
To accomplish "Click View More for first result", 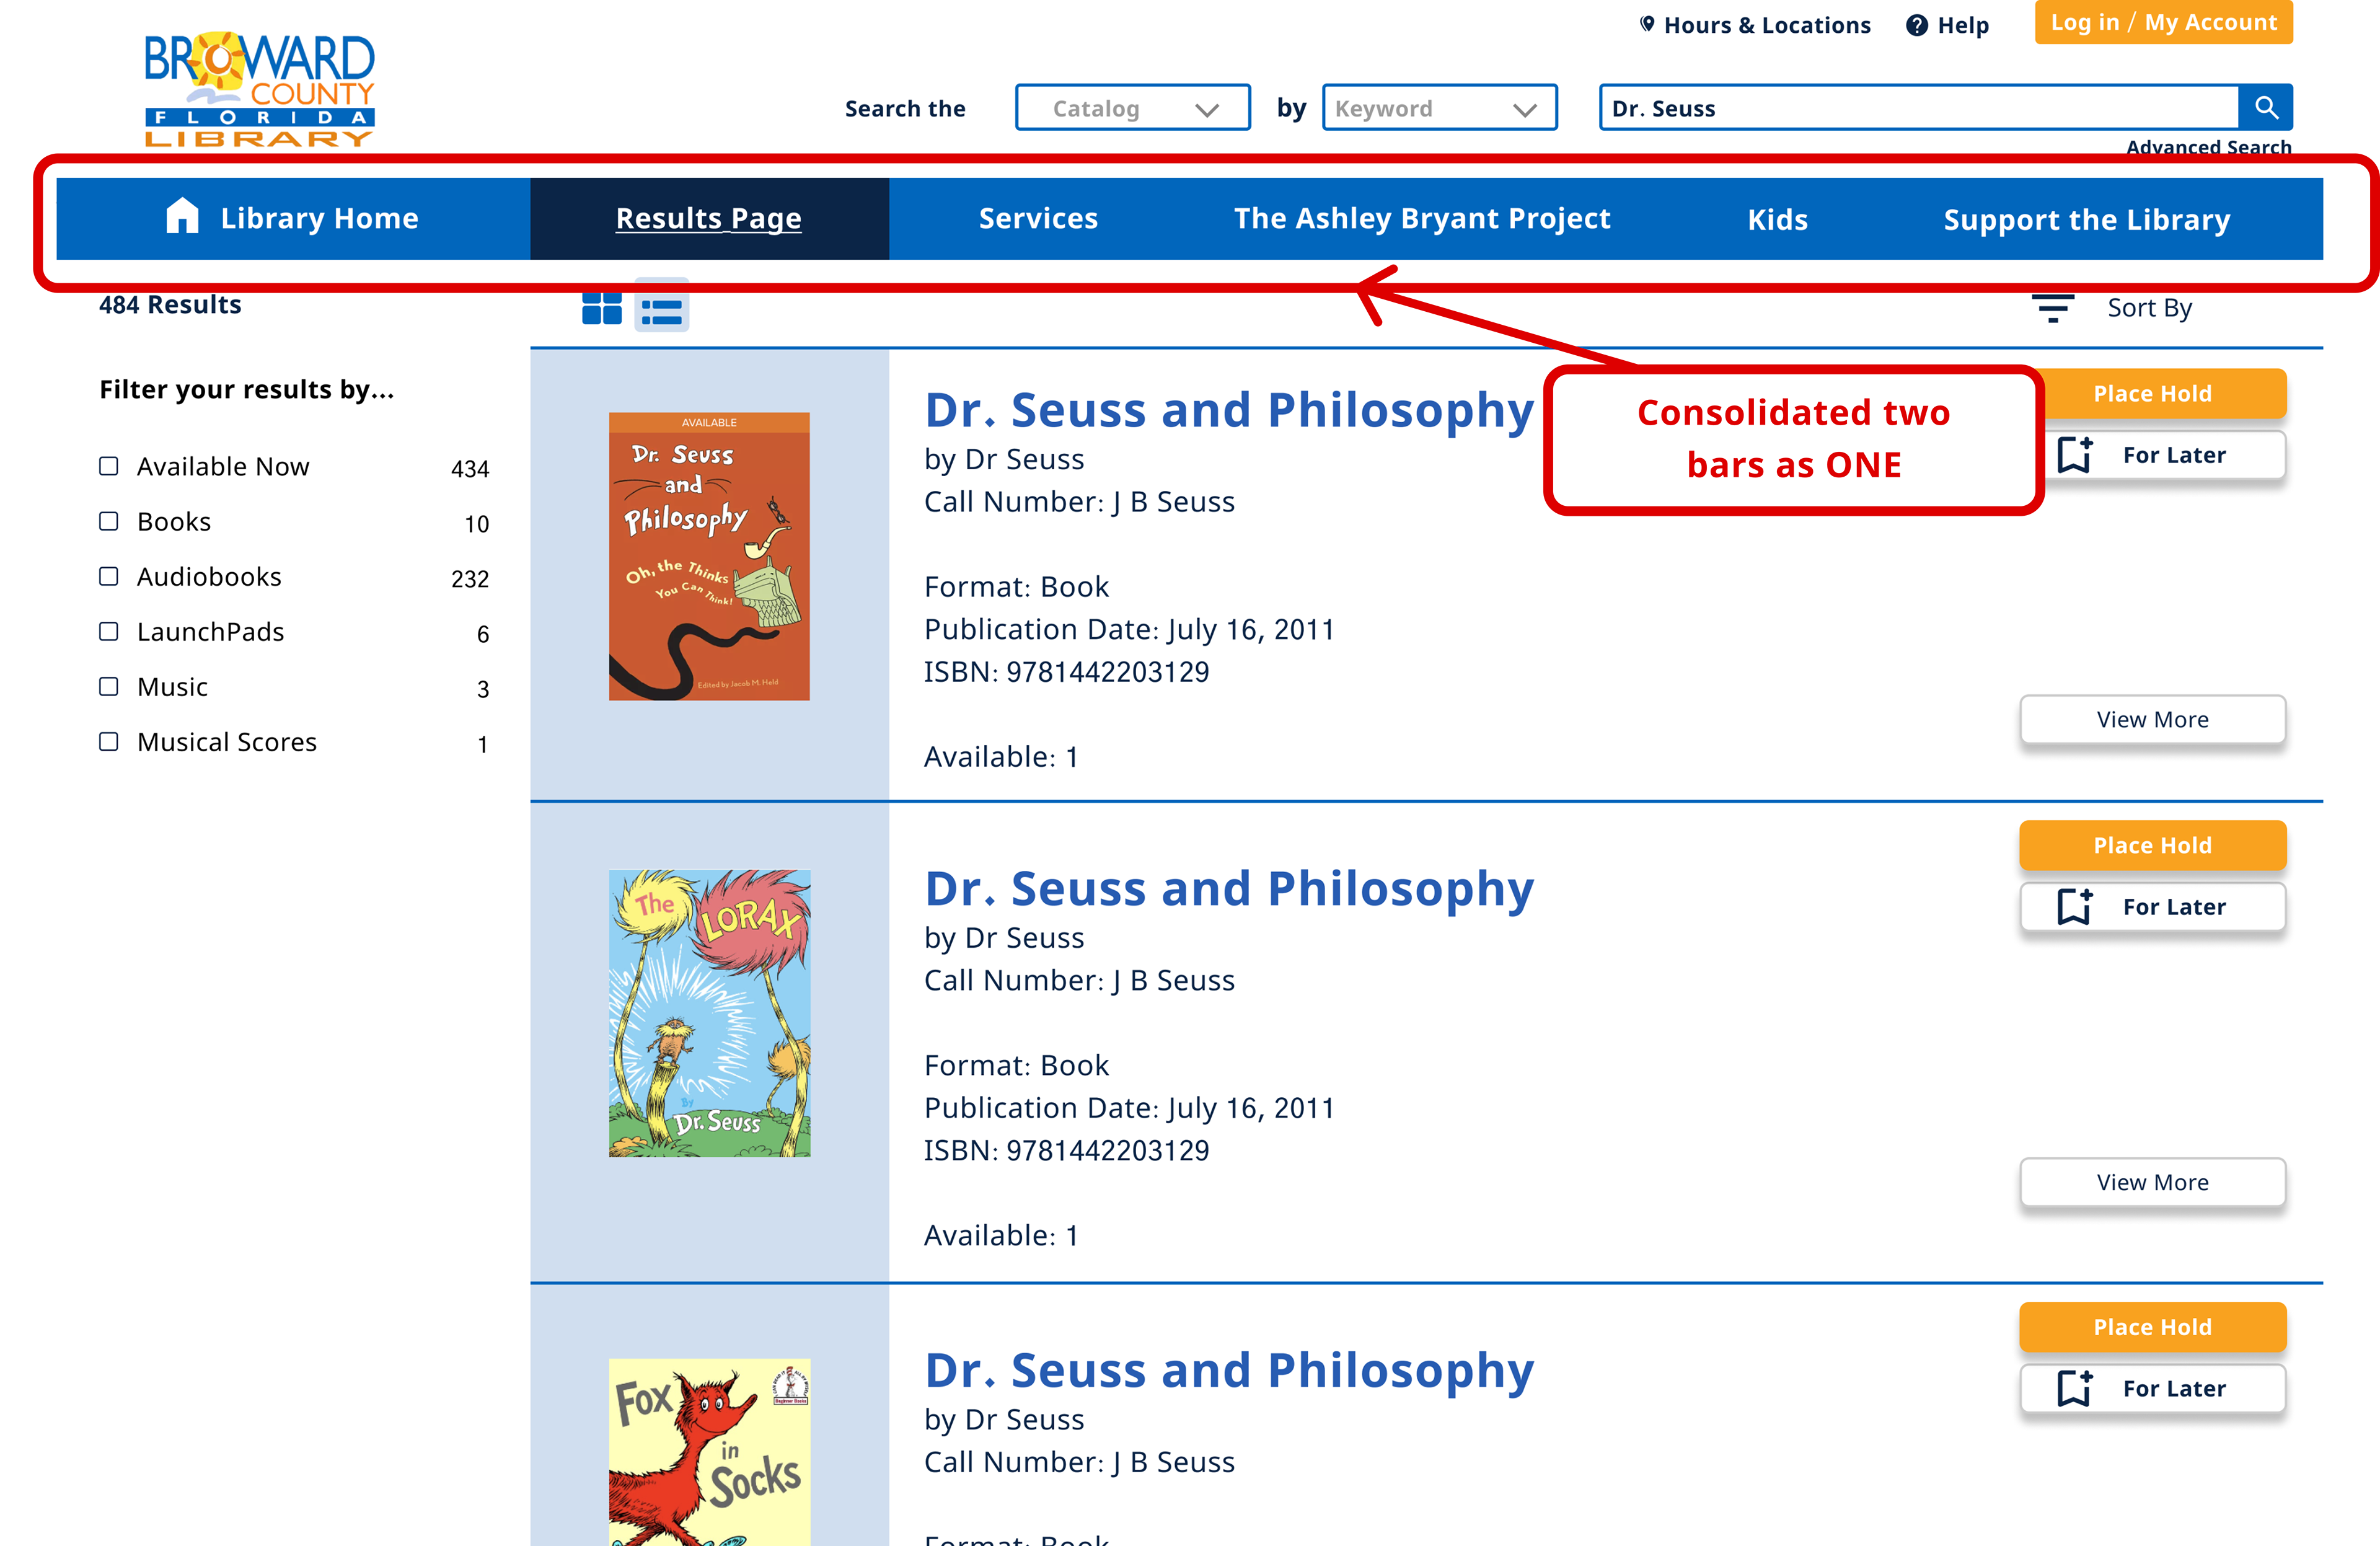I will coord(2152,719).
